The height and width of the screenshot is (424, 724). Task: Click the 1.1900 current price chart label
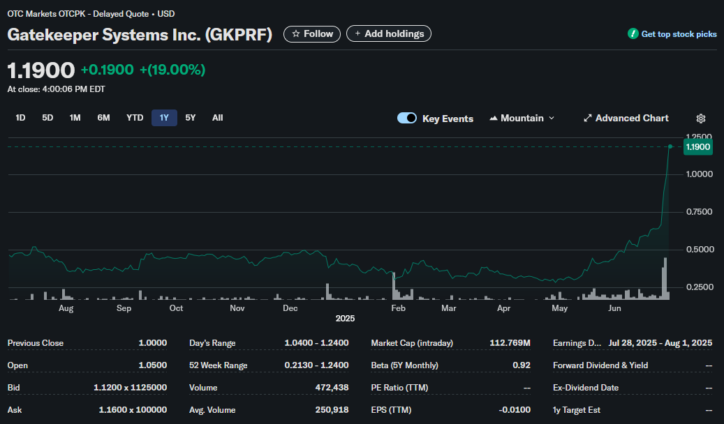(697, 147)
